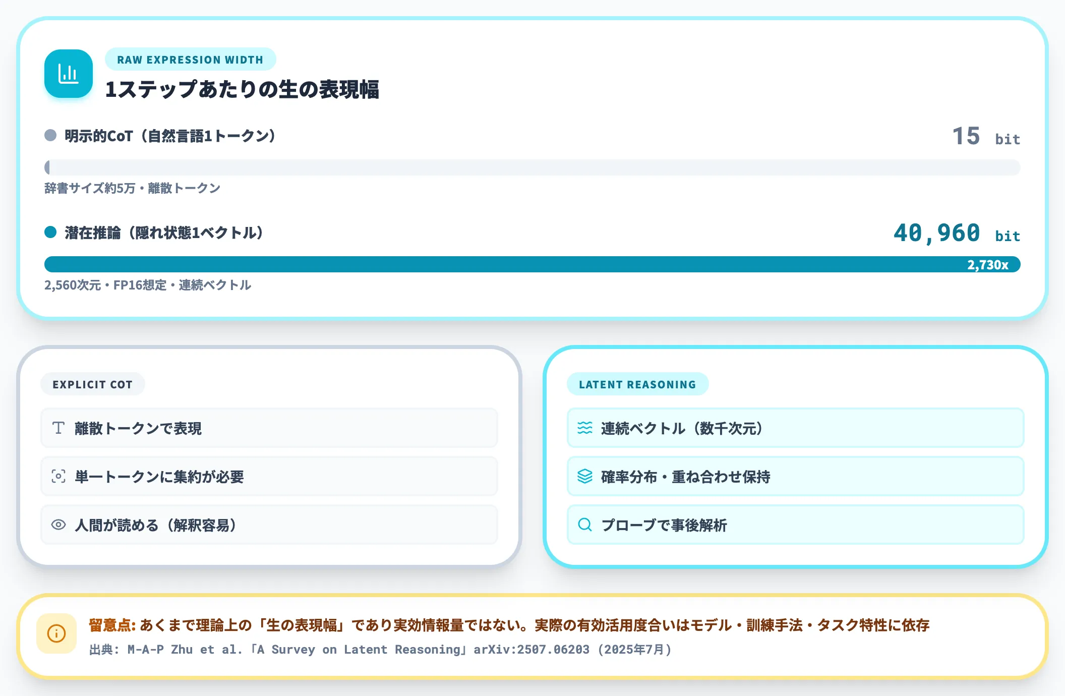Viewport: 1065px width, 696px height.
Task: Click the label 潜在推論（隠れ状態1ベクトル）
Action: (164, 233)
